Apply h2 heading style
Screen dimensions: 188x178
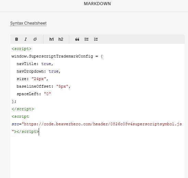click(61, 39)
